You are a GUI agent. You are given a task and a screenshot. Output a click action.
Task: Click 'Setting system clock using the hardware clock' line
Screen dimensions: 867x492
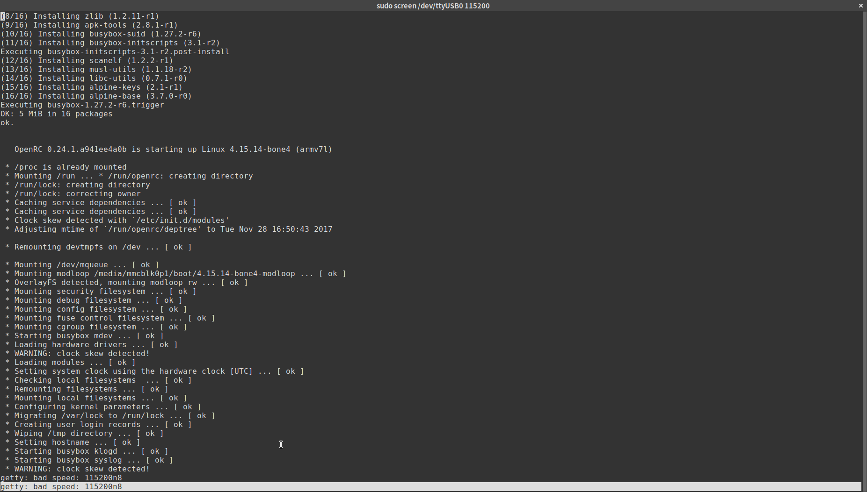click(155, 371)
